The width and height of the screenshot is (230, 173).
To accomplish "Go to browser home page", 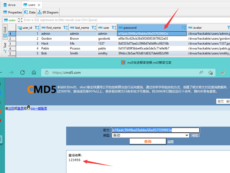I will 34,73.
